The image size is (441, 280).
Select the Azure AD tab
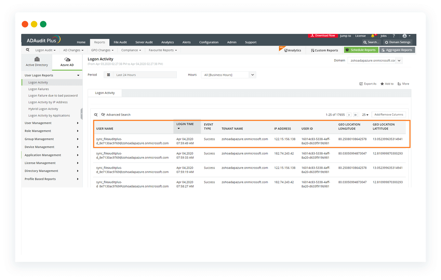coord(67,62)
